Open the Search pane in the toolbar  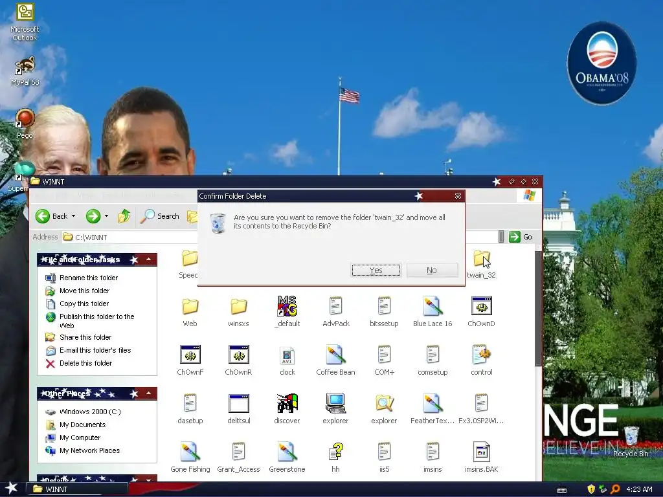pos(161,216)
